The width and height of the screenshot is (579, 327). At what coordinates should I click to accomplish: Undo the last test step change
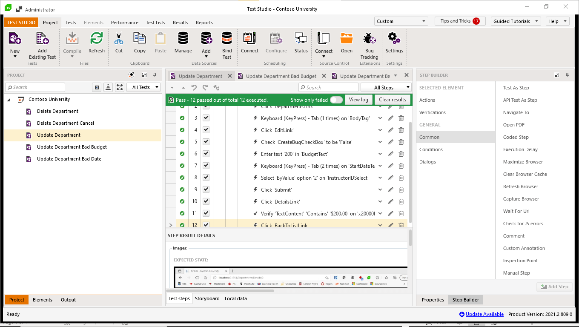coord(194,88)
